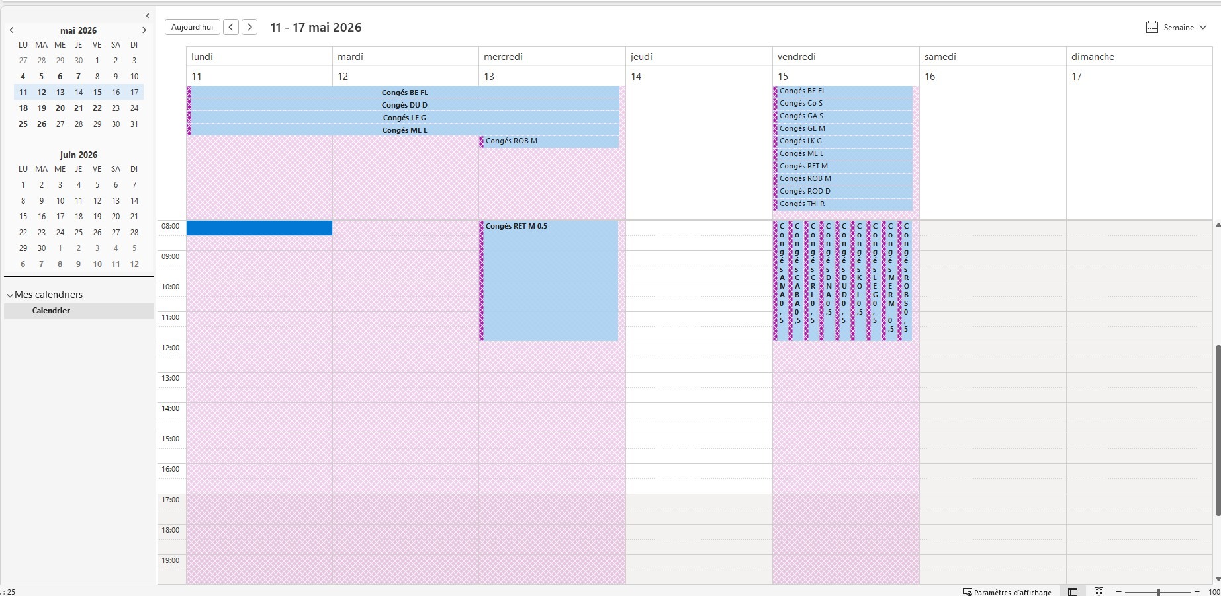Click the vertical scrollbar of the calendar
Viewport: 1221px width, 596px height.
[1218, 429]
